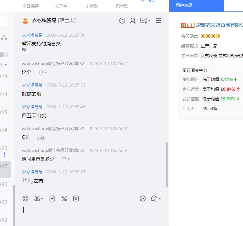Click the 衣衫祺贸易 sender name at 10:37:25

click(x=32, y=172)
